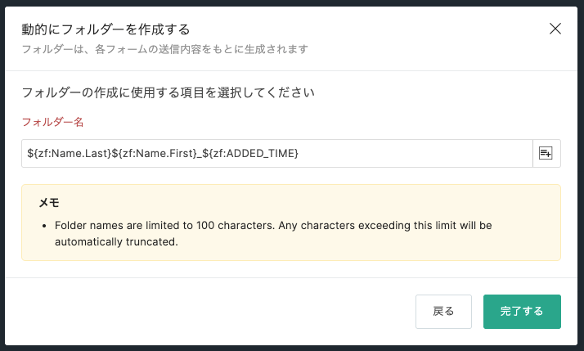Click the words 'Folder names' in the memo
The image size is (584, 351).
click(89, 226)
